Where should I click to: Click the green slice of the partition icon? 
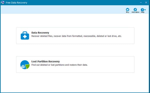tap(27, 66)
